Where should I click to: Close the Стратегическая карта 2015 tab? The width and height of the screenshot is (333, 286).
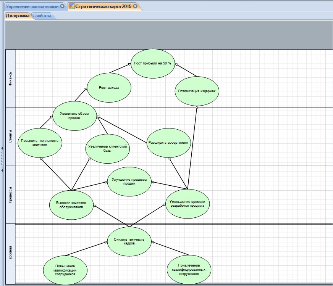tap(135, 6)
